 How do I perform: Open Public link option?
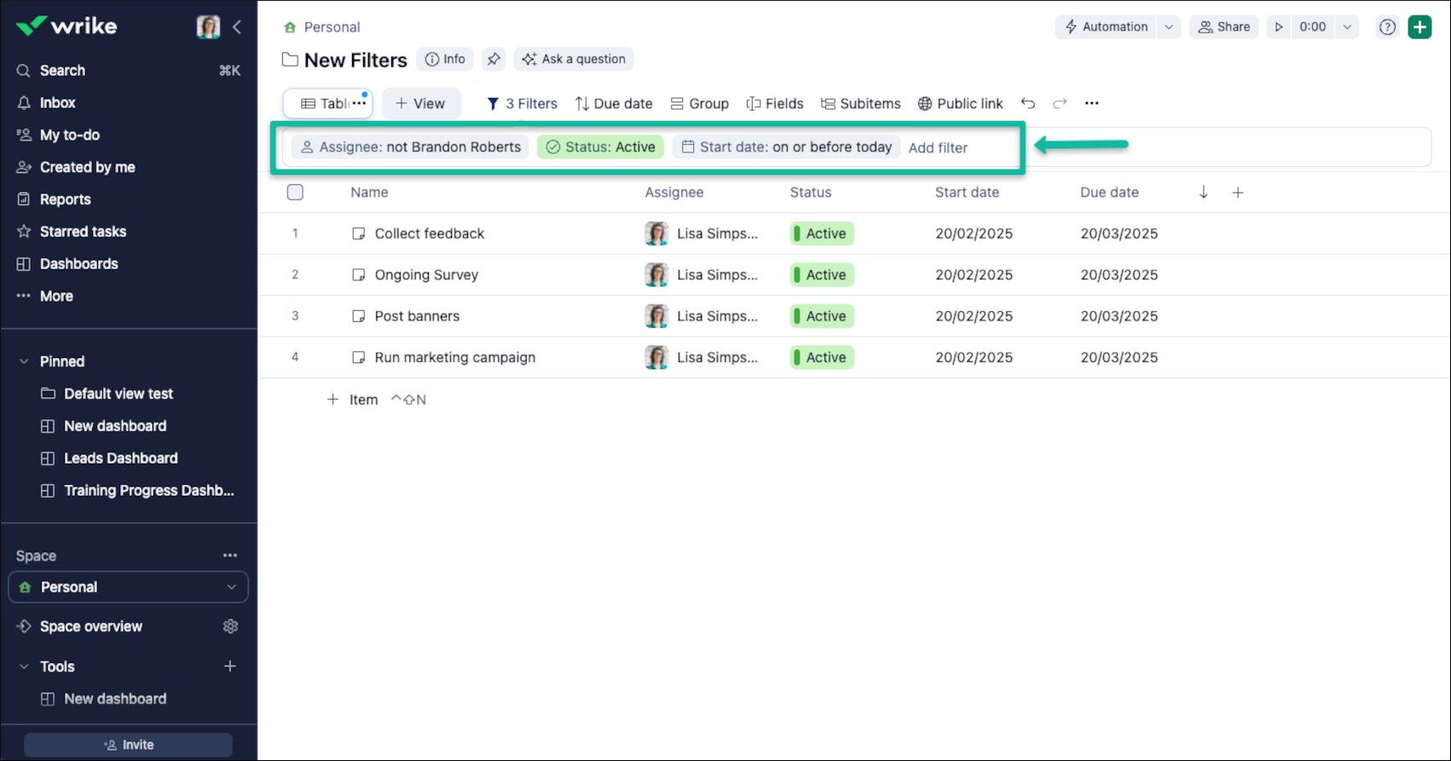pos(960,103)
